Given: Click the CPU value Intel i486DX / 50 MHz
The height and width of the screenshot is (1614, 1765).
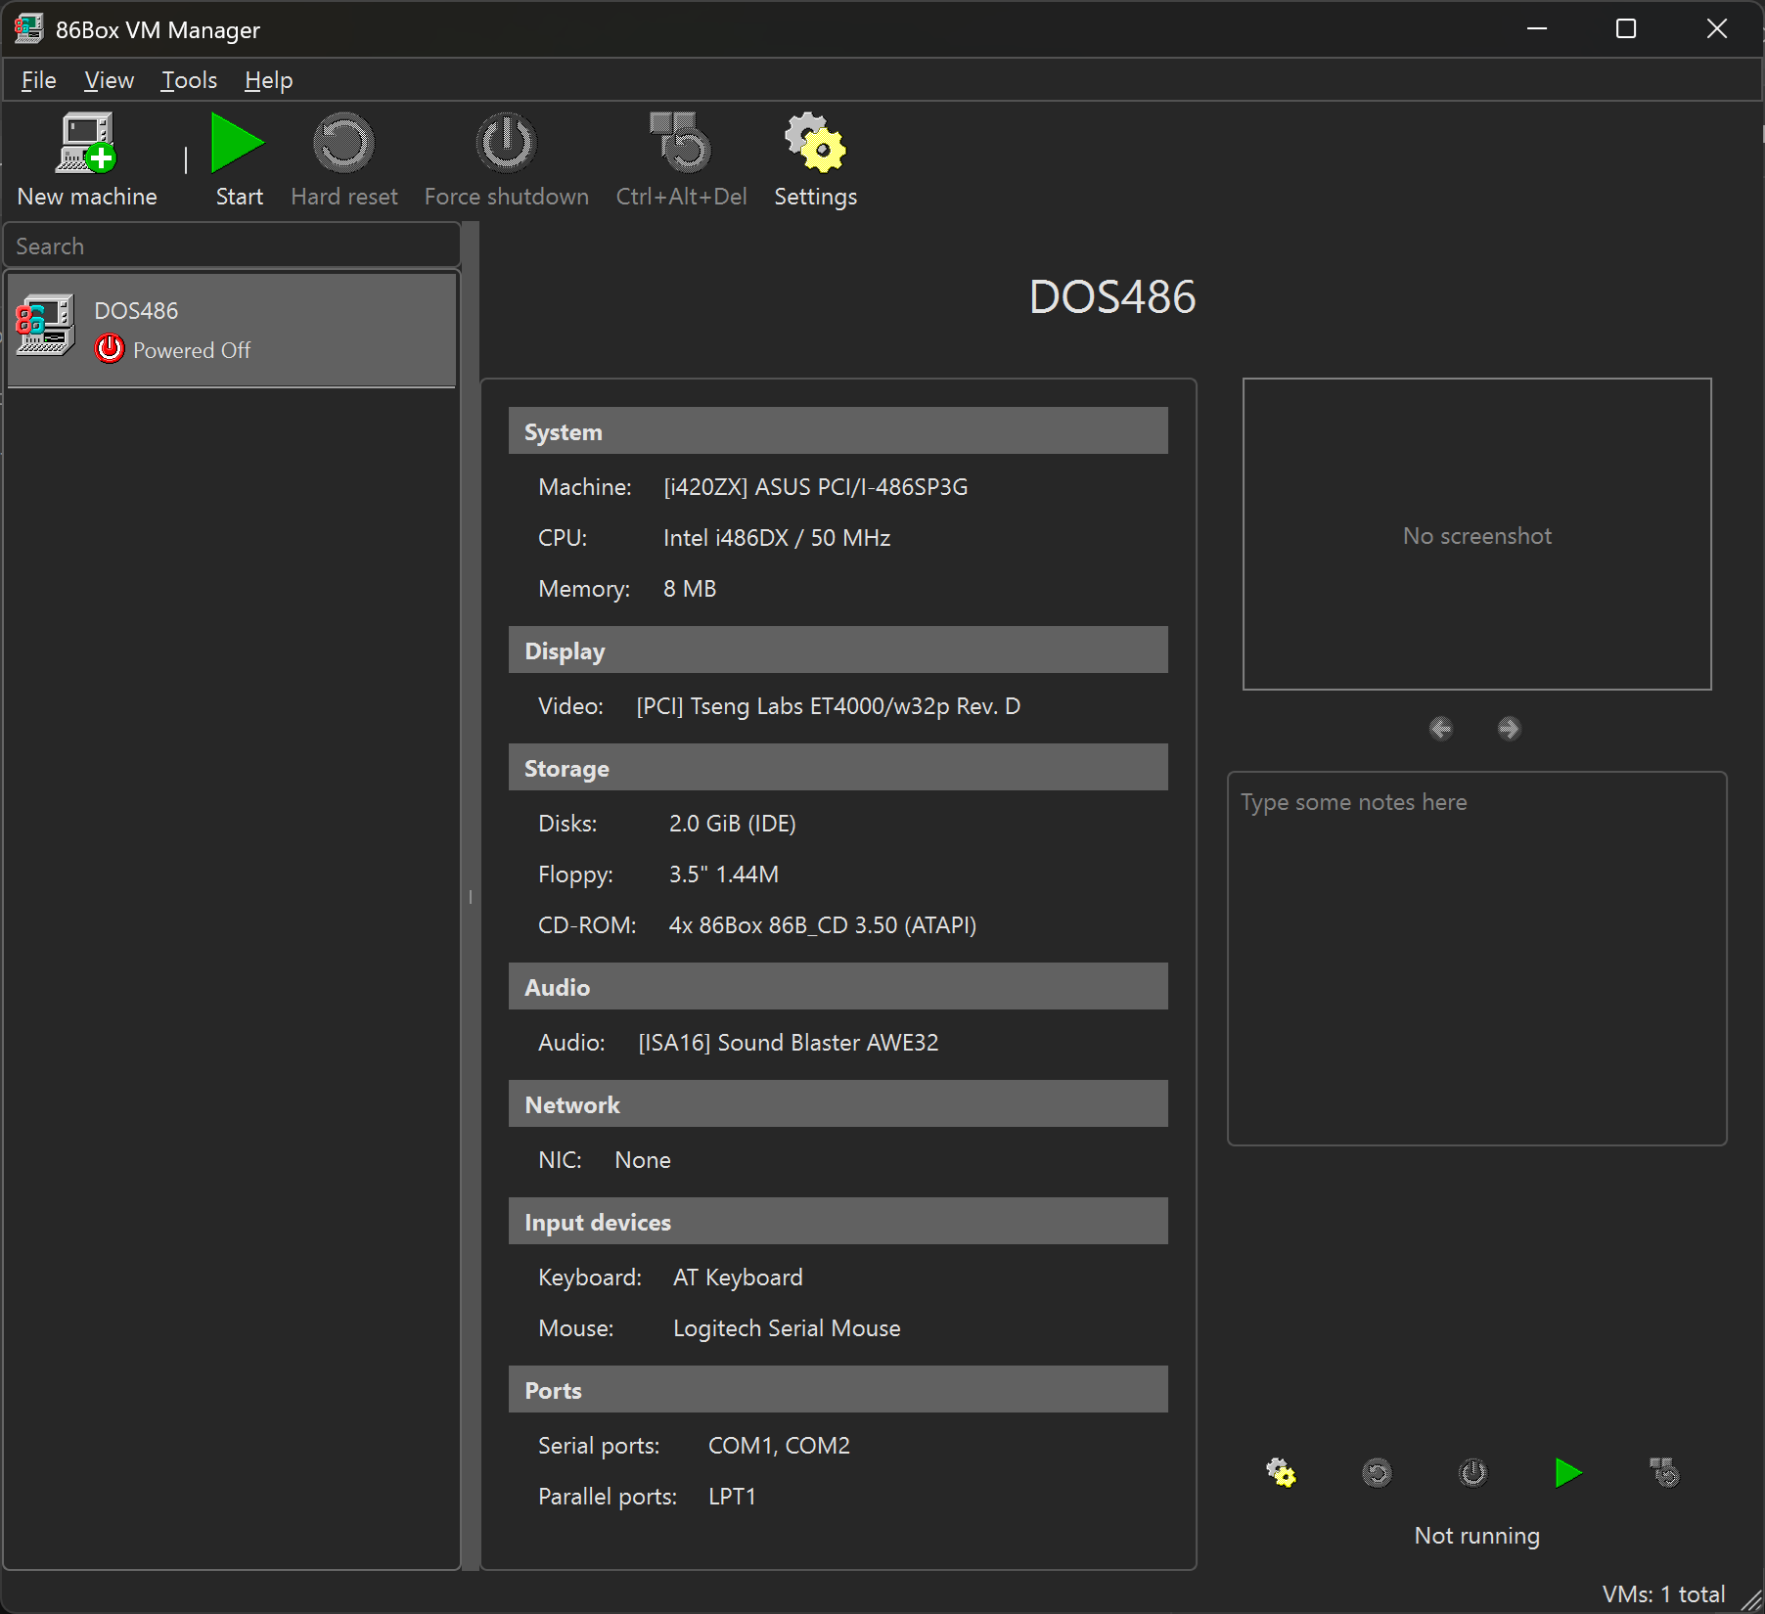Looking at the screenshot, I should [777, 538].
